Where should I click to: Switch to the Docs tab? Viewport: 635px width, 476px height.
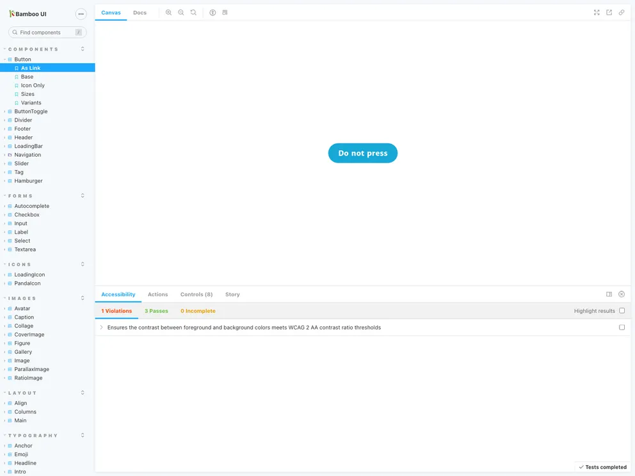pyautogui.click(x=140, y=12)
